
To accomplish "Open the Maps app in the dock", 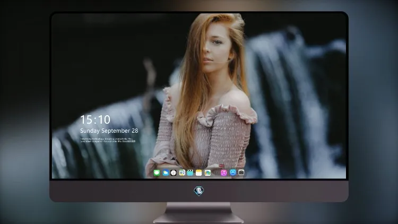I will 181,173.
